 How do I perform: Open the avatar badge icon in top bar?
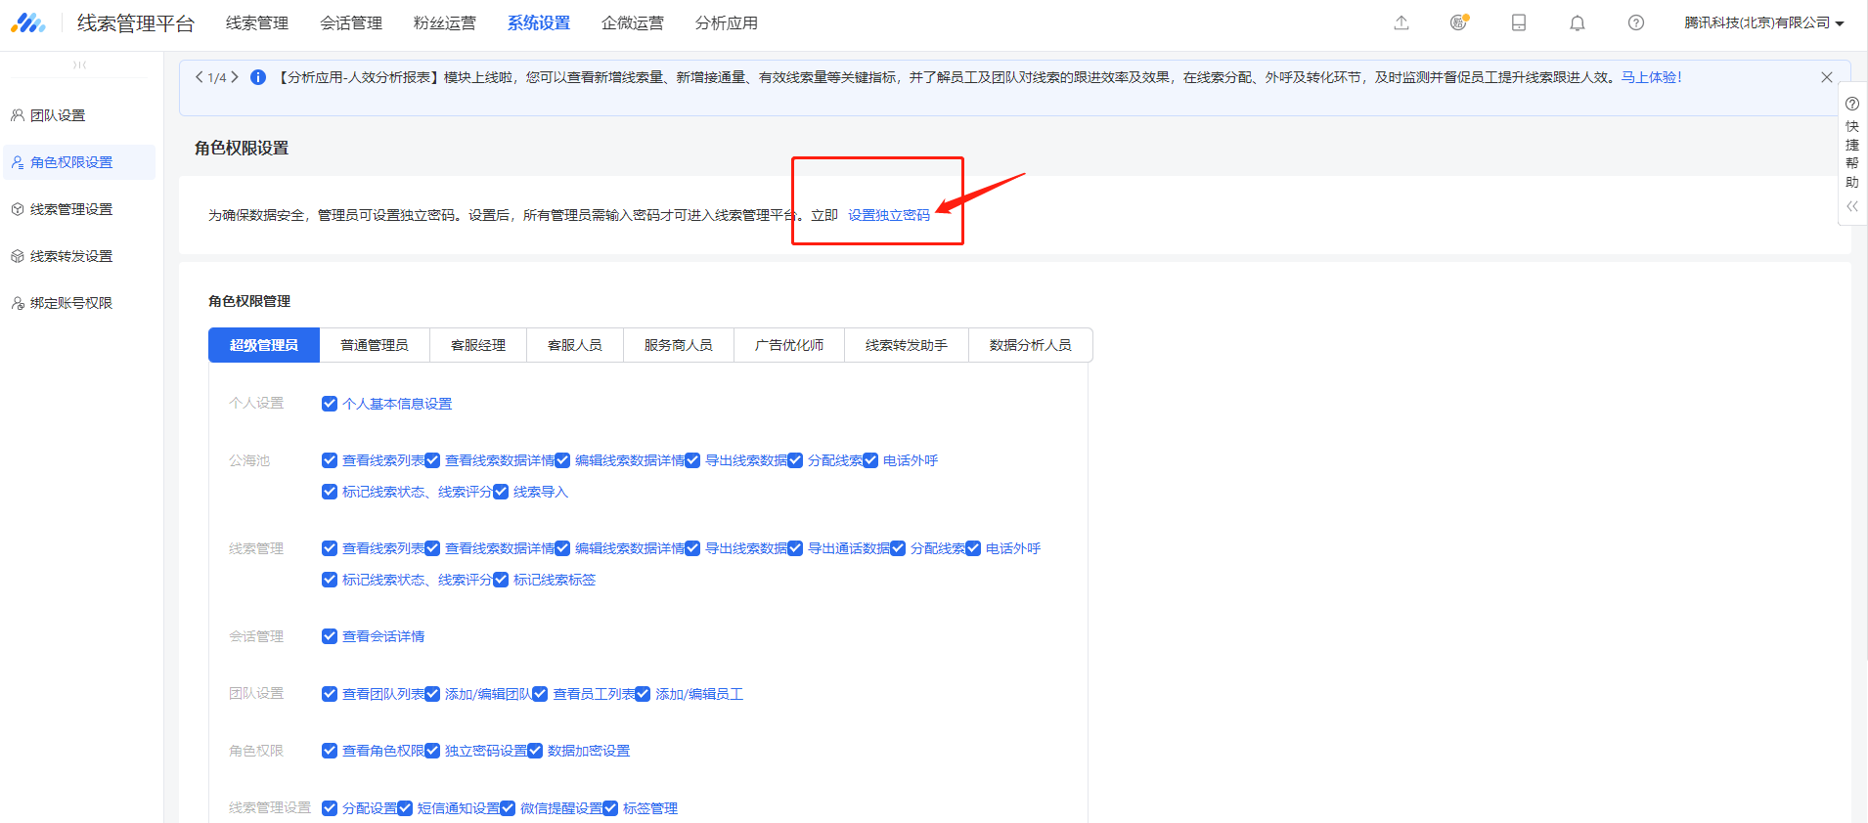point(1459,22)
